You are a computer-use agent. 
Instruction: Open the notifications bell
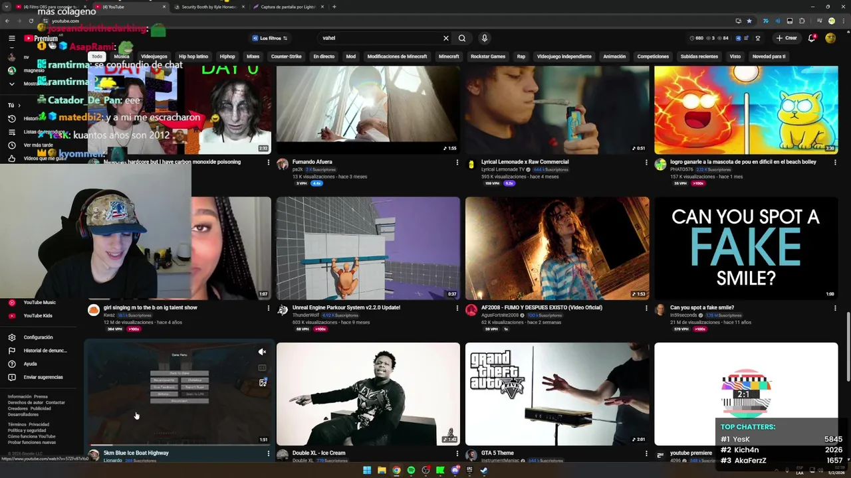pyautogui.click(x=812, y=38)
